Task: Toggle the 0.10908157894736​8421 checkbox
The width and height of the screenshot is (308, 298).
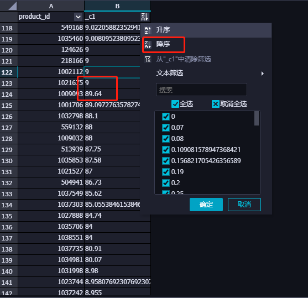Action: 166,150
